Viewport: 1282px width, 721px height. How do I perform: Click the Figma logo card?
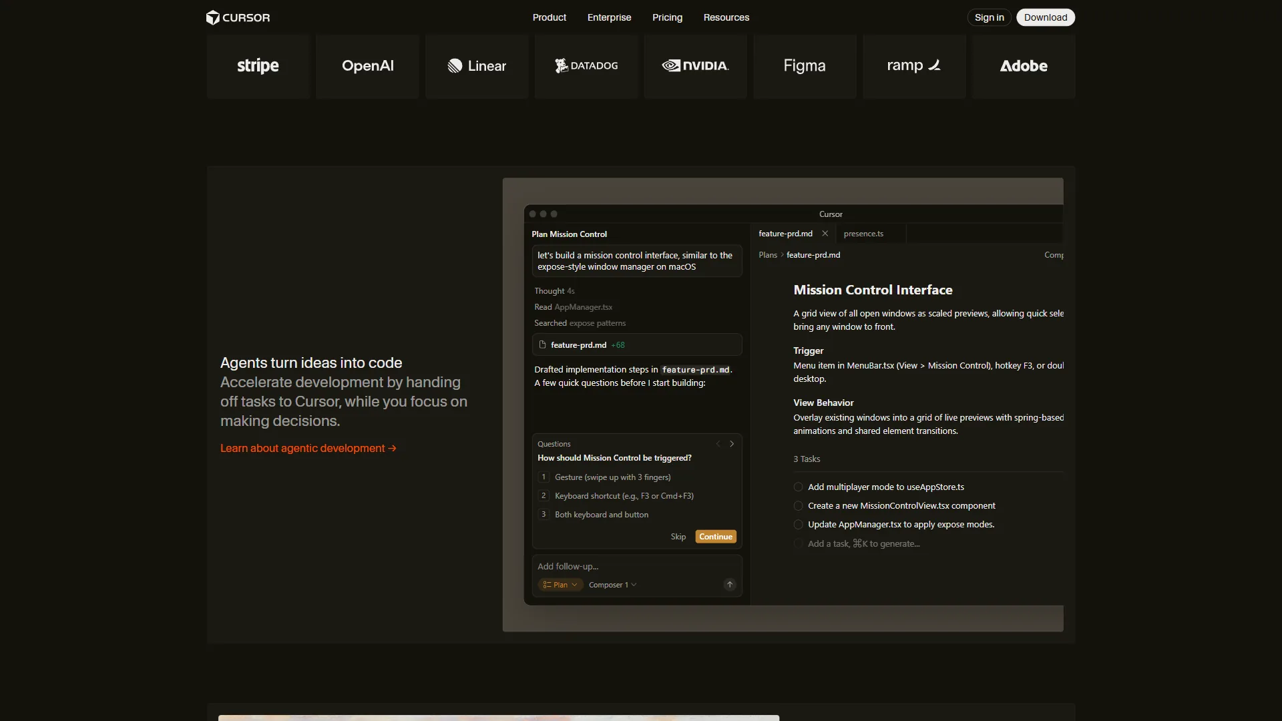[805, 66]
